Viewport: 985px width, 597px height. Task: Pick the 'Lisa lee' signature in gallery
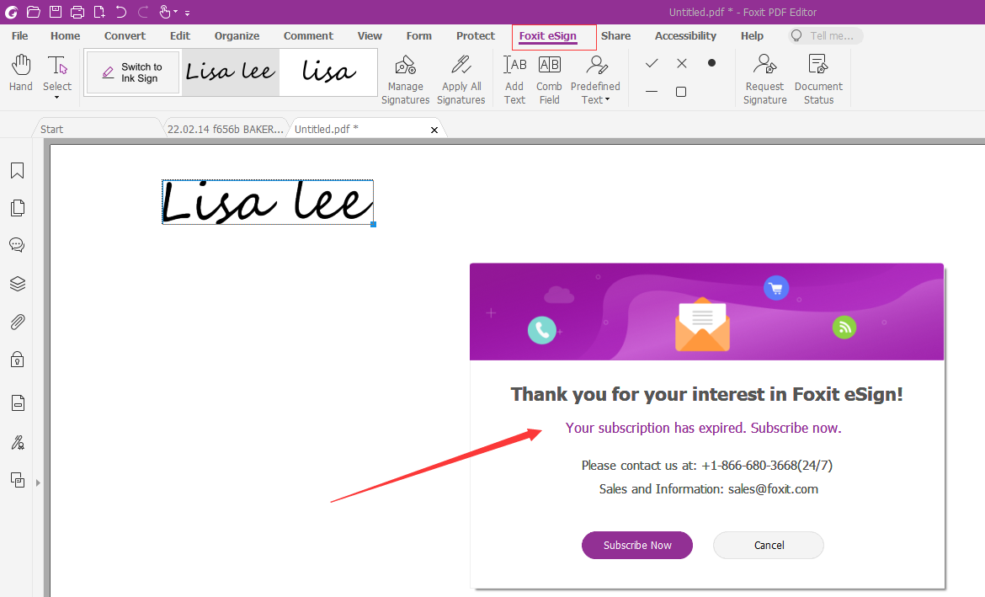(231, 72)
